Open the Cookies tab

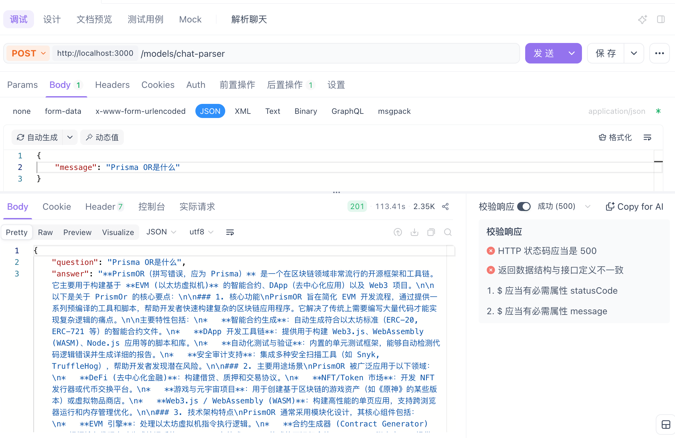pos(158,85)
